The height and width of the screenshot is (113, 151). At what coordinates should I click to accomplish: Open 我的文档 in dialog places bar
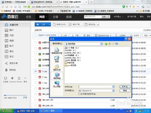(57, 67)
